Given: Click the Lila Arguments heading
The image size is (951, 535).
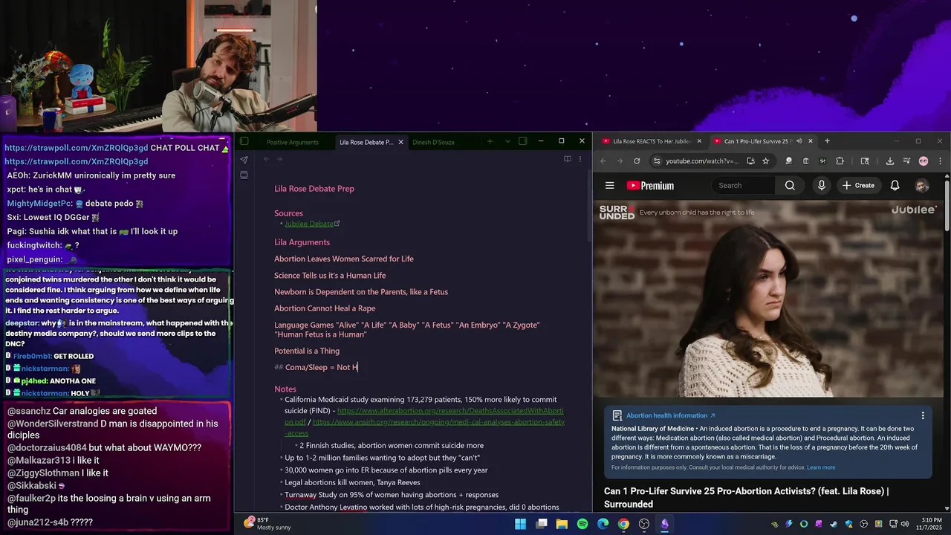Looking at the screenshot, I should pos(302,242).
